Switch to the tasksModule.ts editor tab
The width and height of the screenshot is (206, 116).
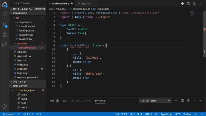61,4
